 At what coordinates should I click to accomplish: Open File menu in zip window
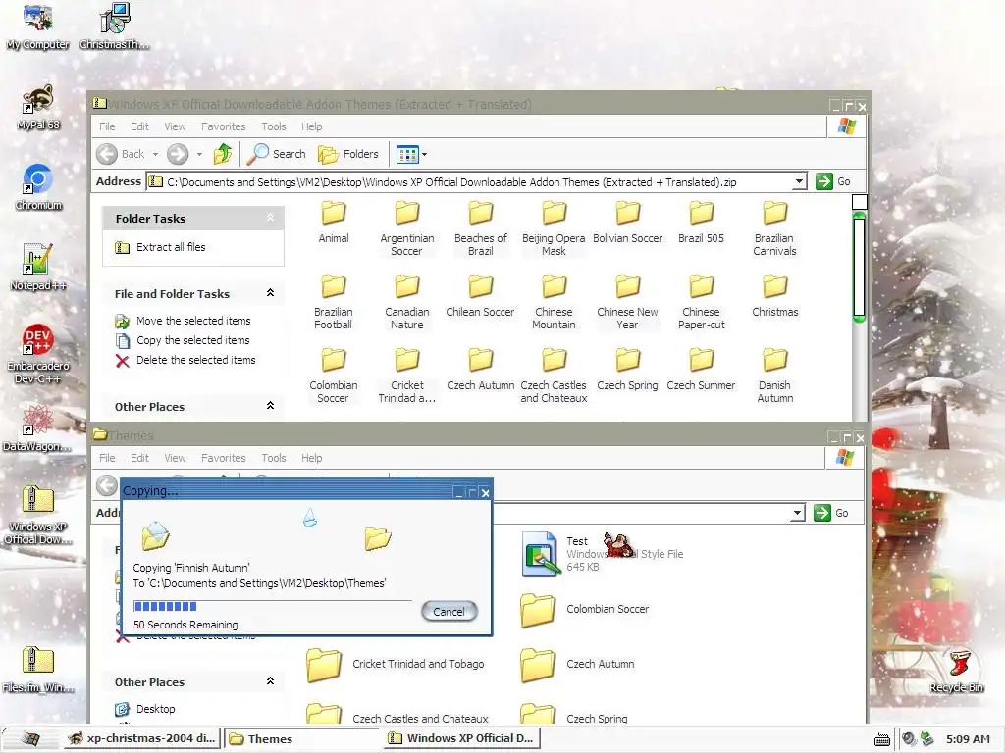coord(107,126)
